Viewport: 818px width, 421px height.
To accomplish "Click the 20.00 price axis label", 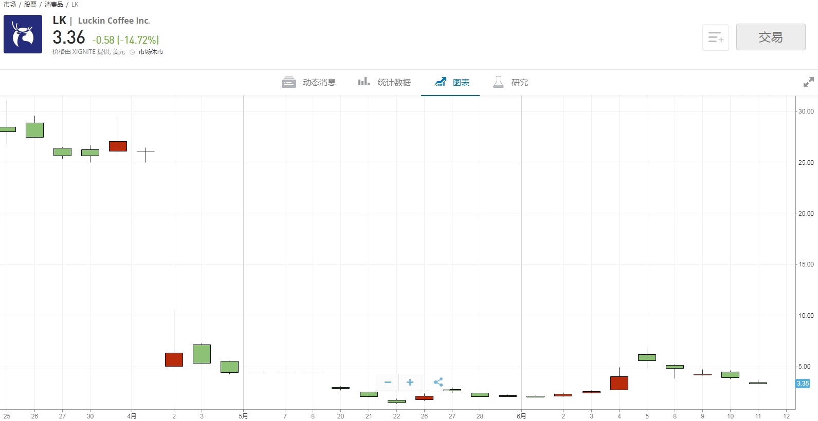I will coord(806,214).
